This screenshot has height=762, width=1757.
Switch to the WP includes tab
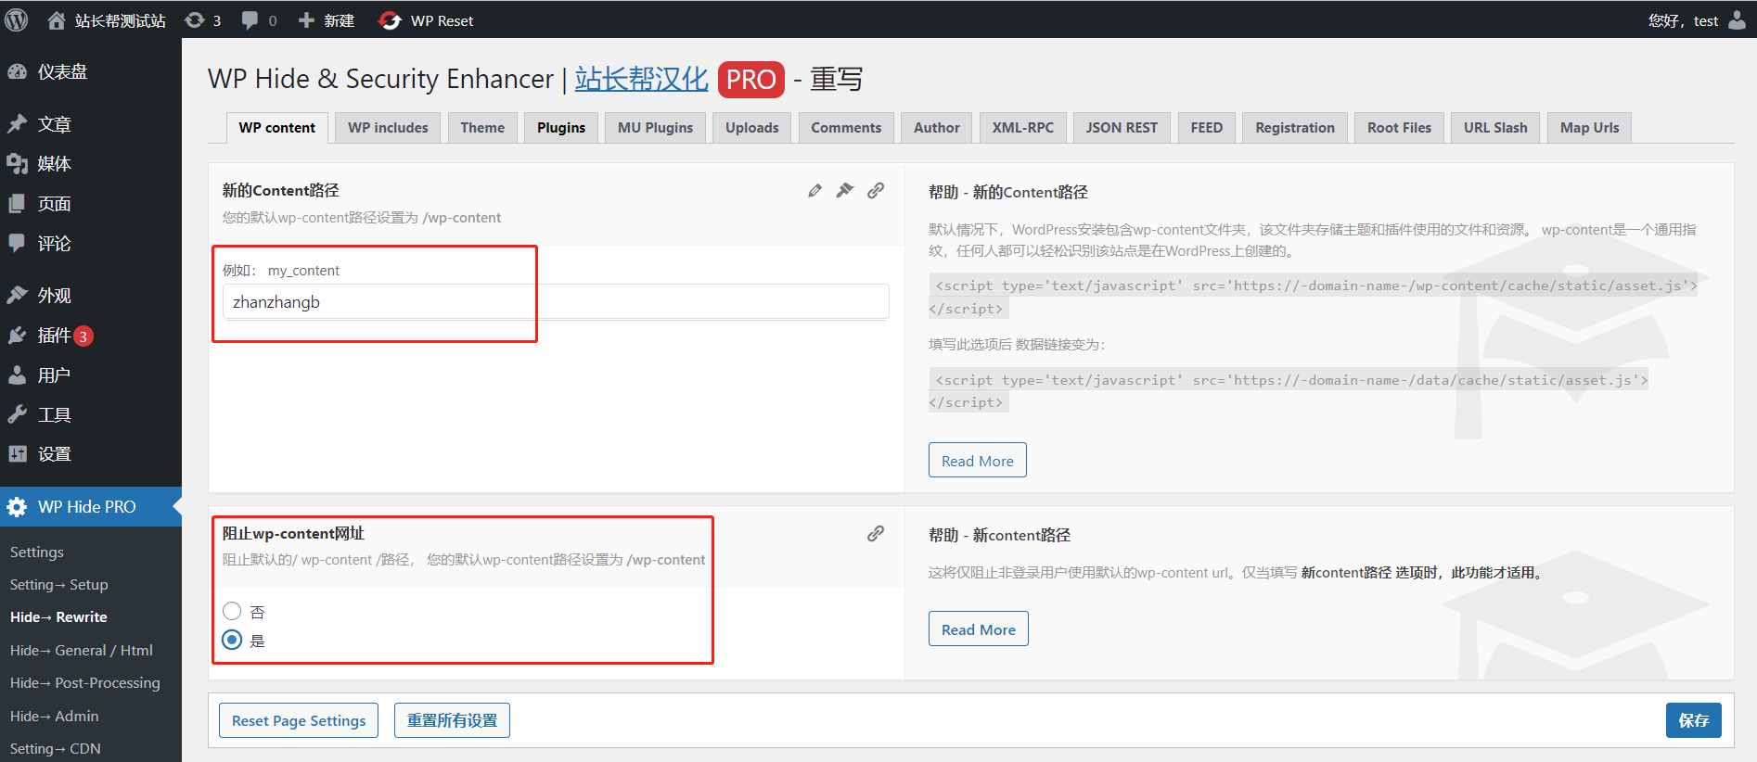click(x=388, y=128)
